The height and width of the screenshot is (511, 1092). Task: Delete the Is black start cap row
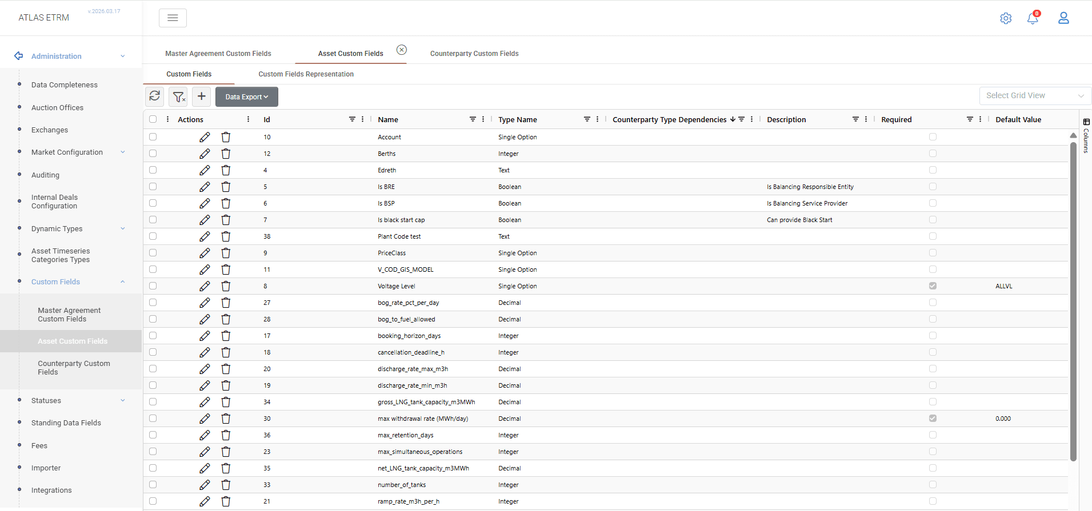(226, 220)
